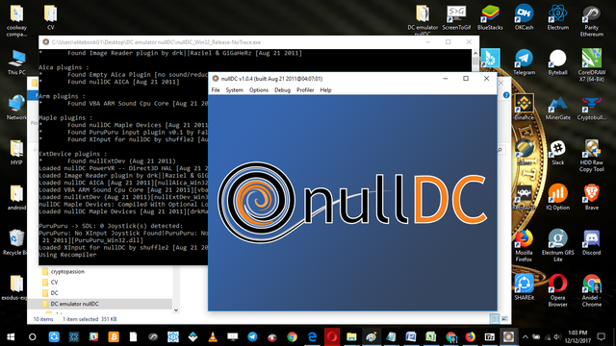
Task: Select the CV folder in Explorer tree
Action: (54, 282)
